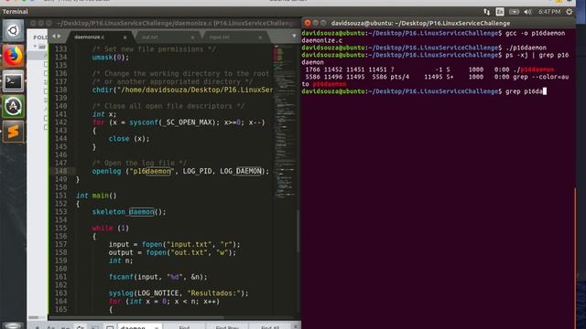The image size is (586, 329).
Task: Close the Sublime Text window
Action: pos(33,23)
